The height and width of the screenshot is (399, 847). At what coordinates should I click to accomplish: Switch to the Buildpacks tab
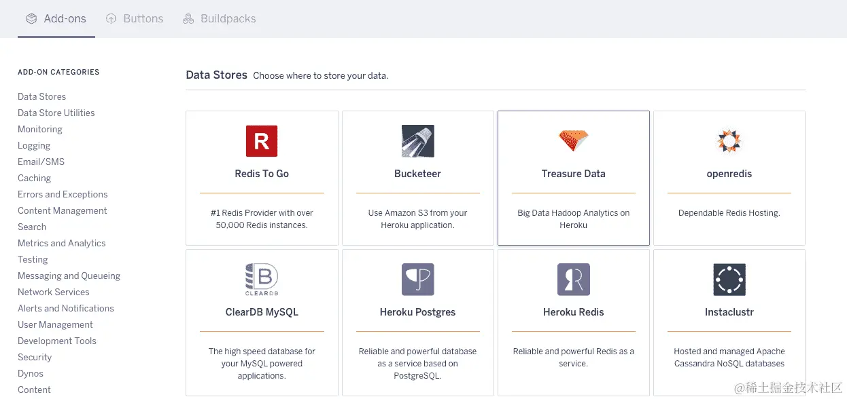tap(219, 19)
